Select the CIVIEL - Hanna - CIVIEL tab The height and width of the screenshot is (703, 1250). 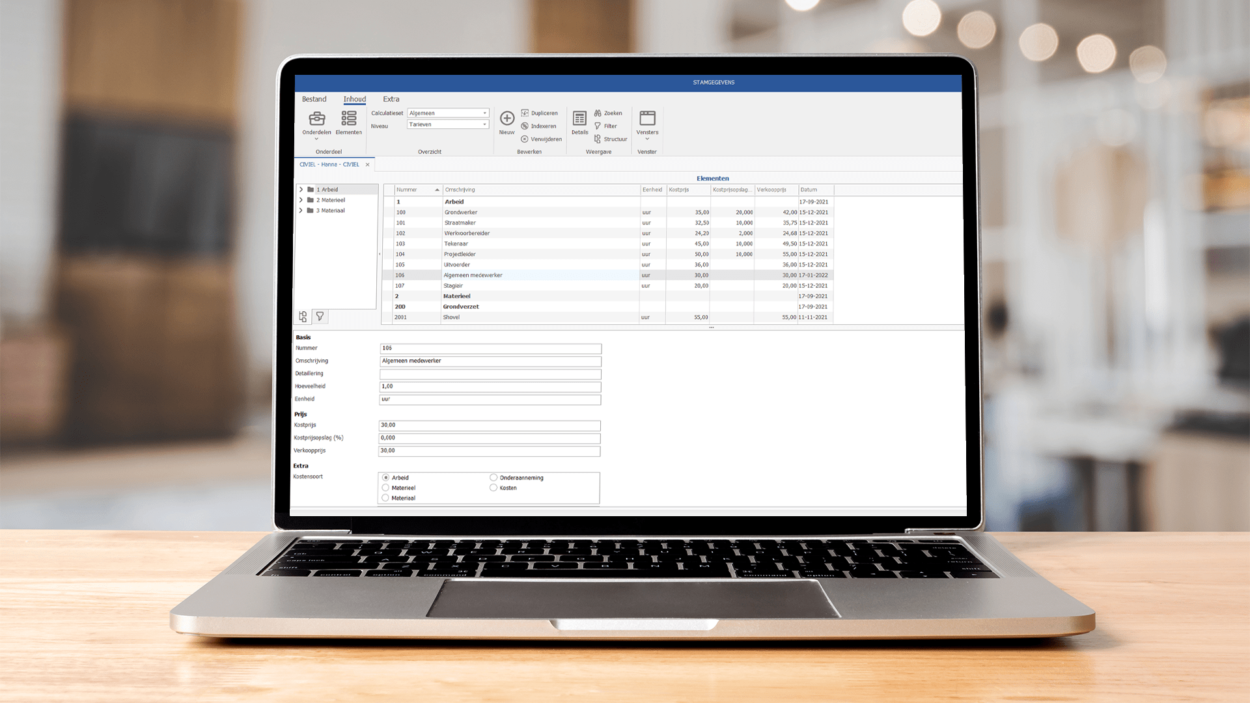point(329,165)
